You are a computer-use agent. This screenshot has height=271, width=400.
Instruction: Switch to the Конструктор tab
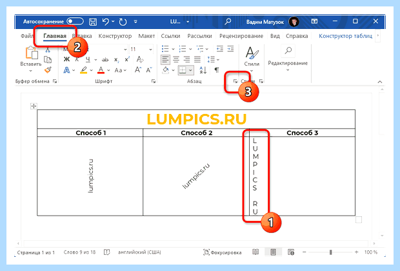click(x=115, y=36)
